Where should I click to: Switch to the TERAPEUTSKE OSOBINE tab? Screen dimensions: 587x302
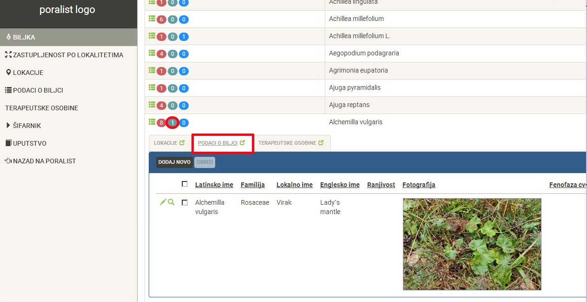[x=287, y=143]
